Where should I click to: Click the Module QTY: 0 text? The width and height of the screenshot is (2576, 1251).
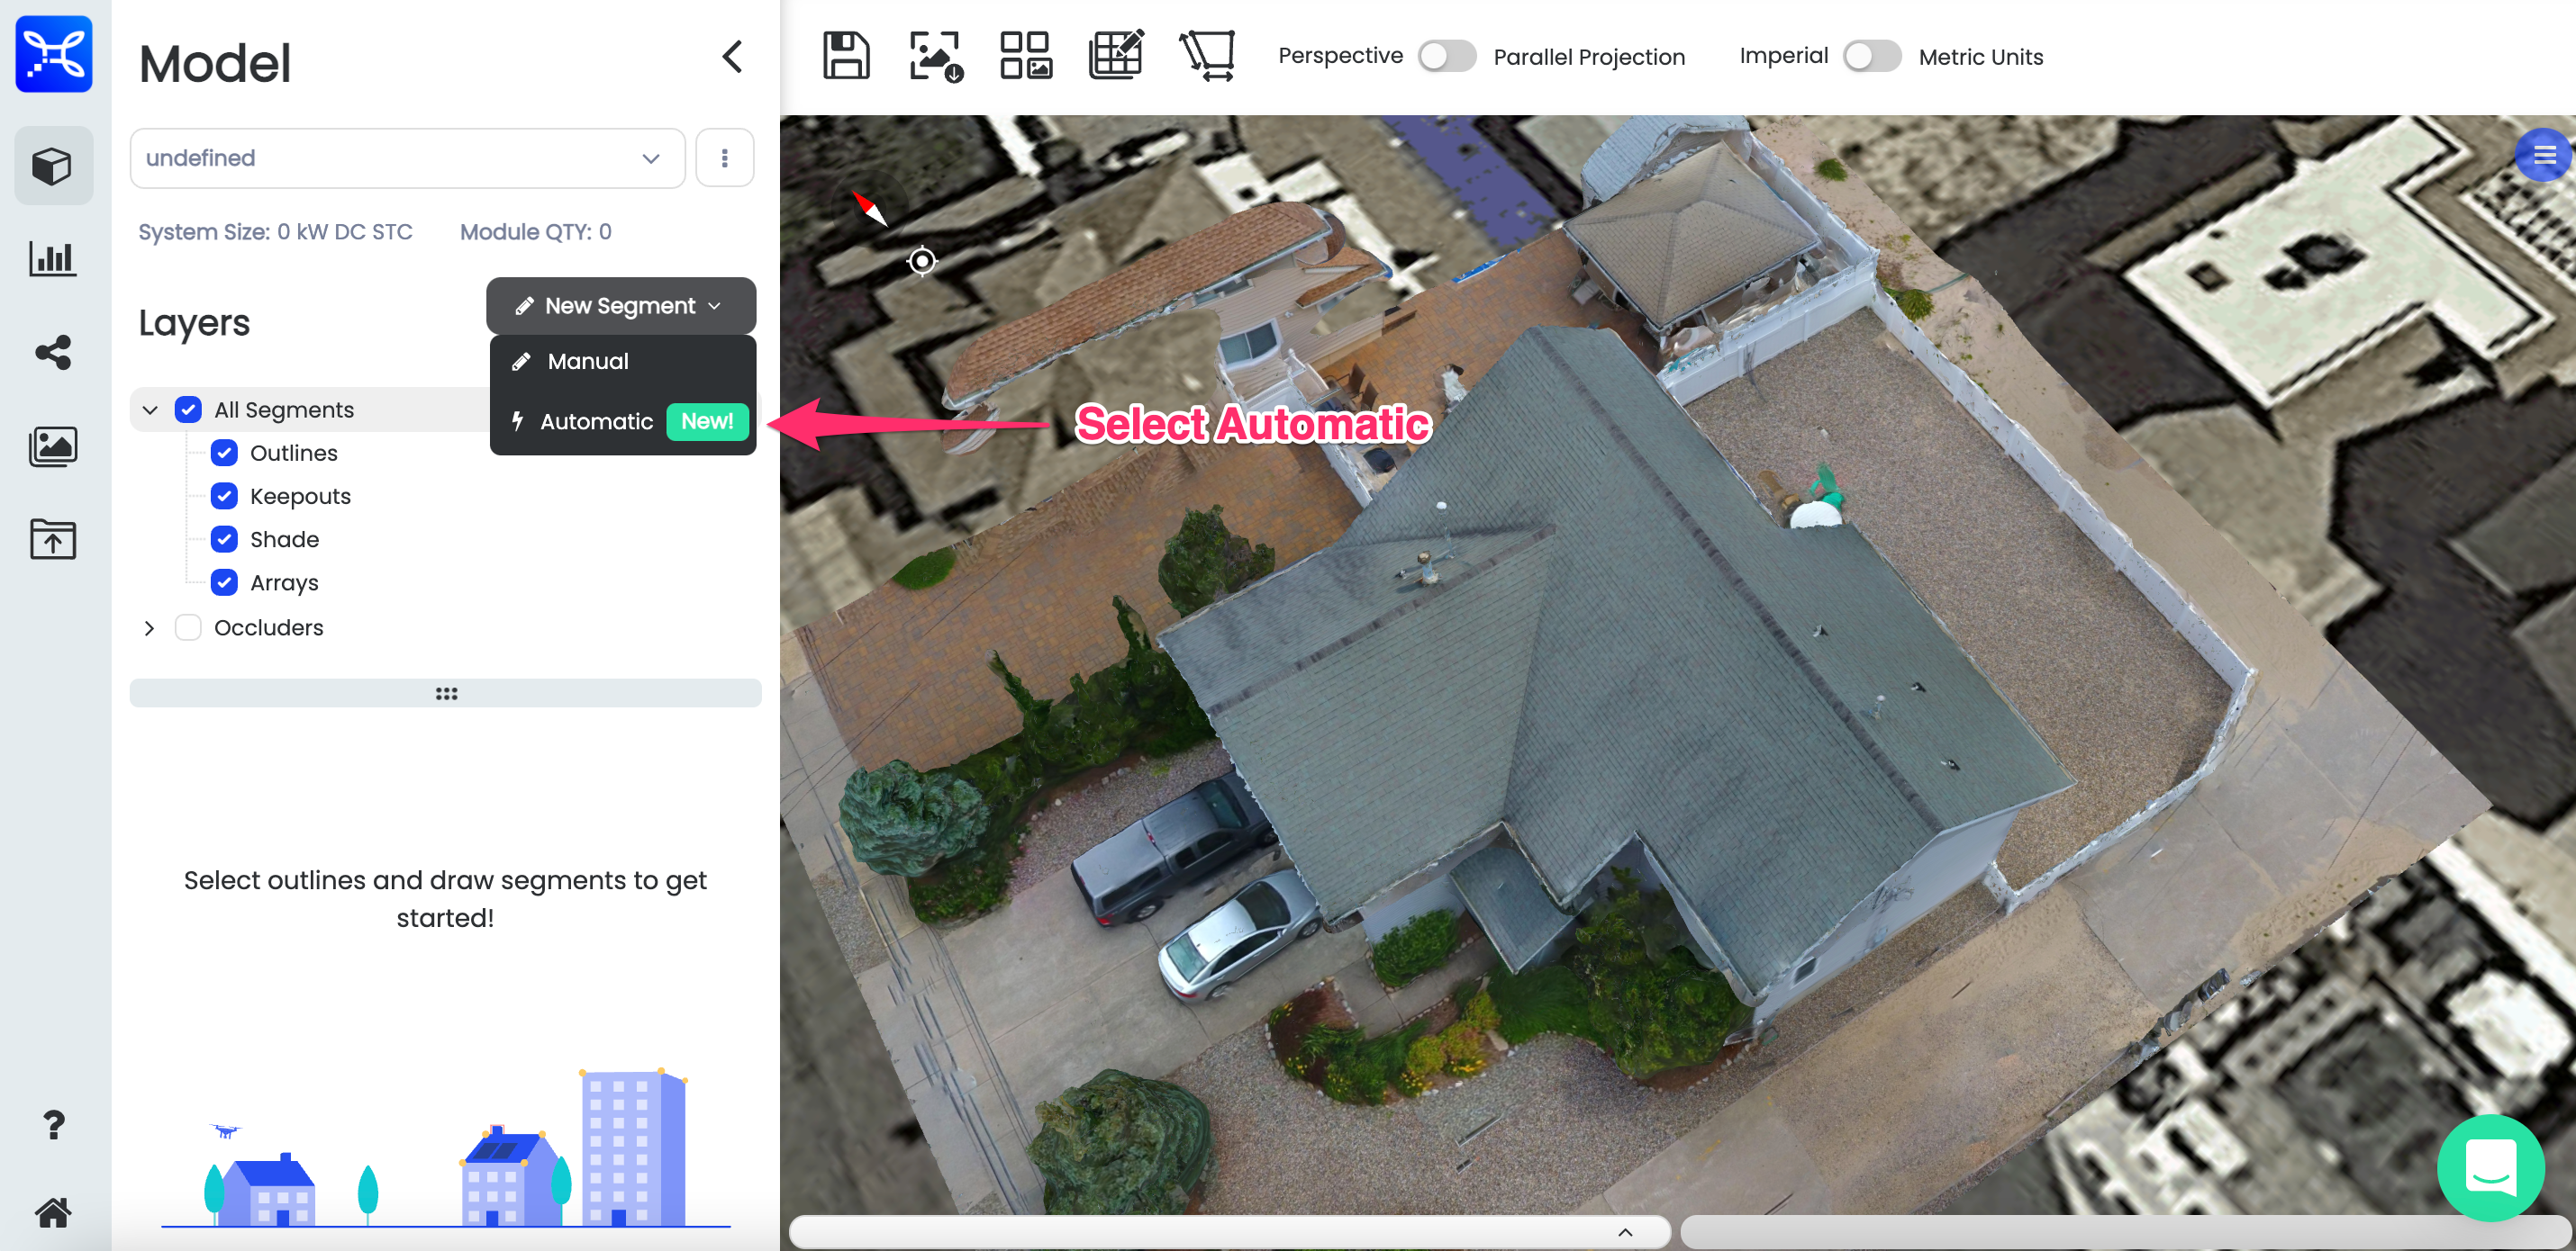[x=536, y=232]
